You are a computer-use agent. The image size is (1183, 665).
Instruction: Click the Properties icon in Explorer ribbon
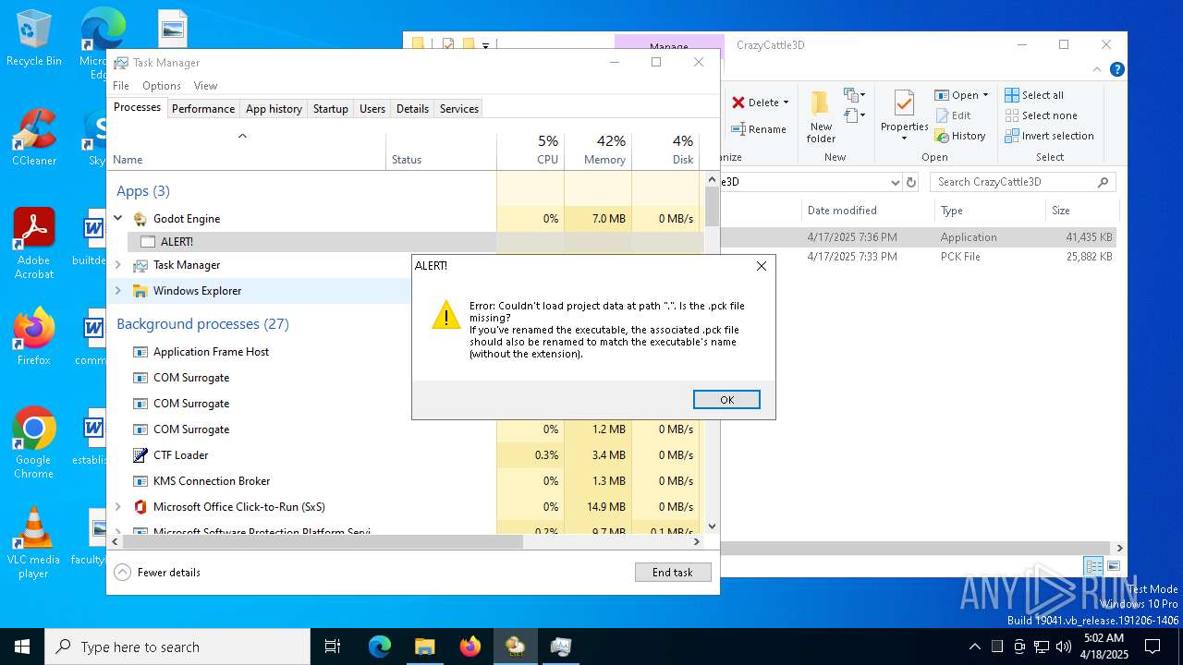pos(904,103)
